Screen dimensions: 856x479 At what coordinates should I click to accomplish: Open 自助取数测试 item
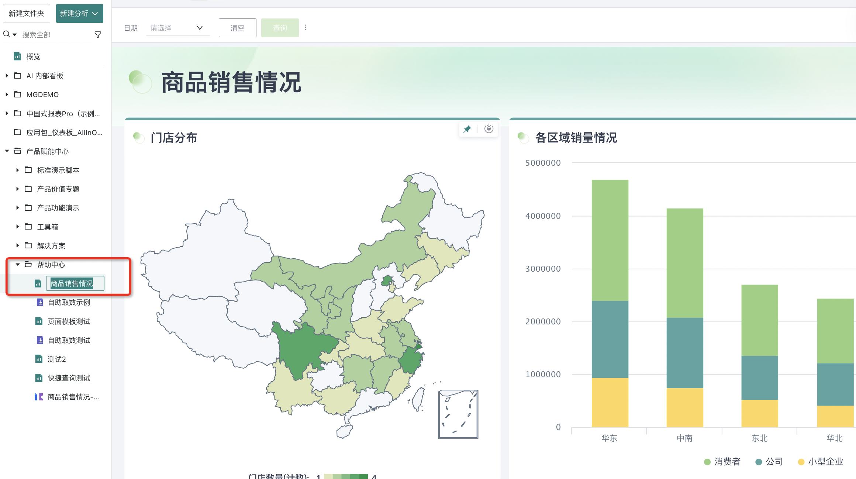69,340
